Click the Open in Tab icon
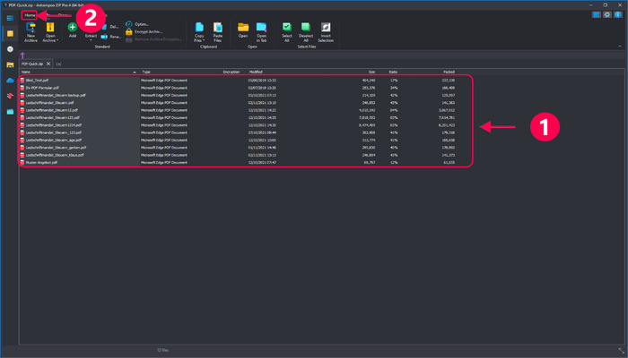Image resolution: width=628 pixels, height=358 pixels. tap(262, 27)
